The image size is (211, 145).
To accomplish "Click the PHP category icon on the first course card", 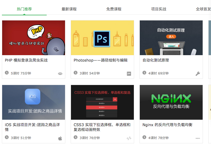I will (x=60, y=73).
